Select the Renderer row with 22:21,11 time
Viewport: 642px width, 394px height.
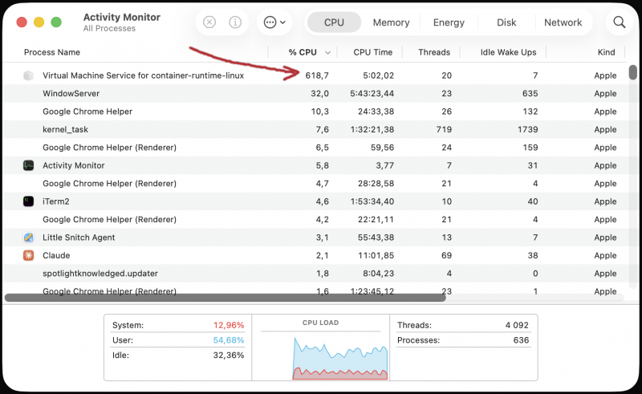tap(315, 220)
